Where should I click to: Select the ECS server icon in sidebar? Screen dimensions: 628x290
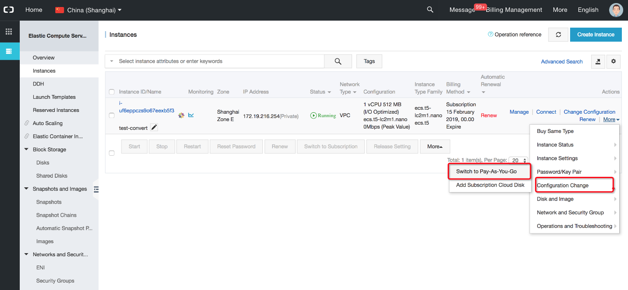tap(9, 51)
